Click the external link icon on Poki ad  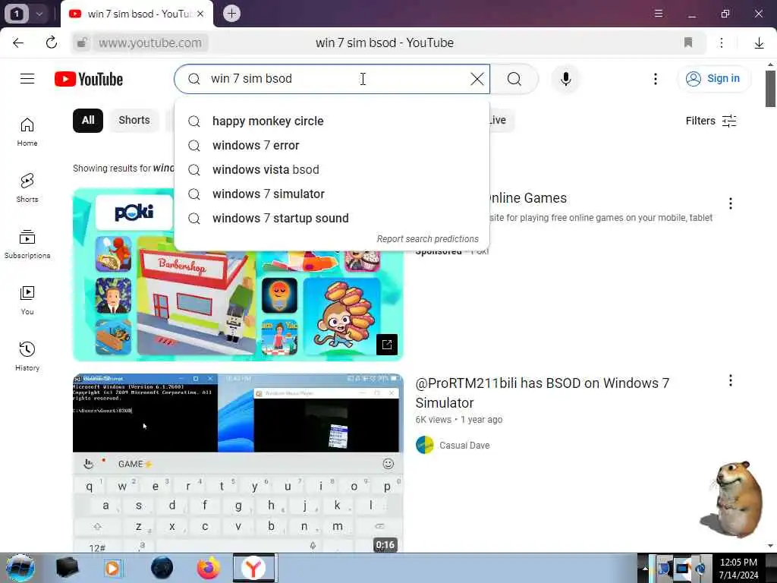pos(386,345)
